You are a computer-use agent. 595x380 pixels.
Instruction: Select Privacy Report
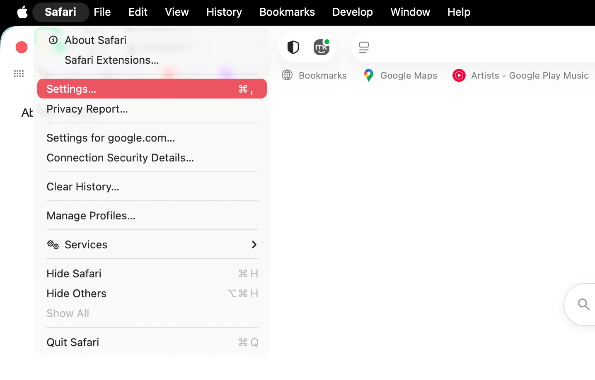[87, 109]
